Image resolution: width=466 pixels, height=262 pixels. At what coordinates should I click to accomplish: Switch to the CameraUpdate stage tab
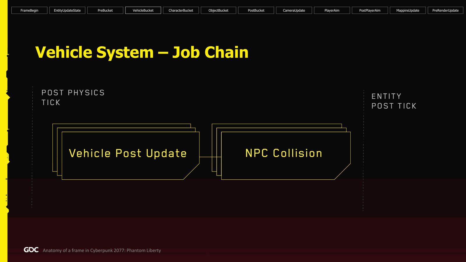[x=294, y=10]
